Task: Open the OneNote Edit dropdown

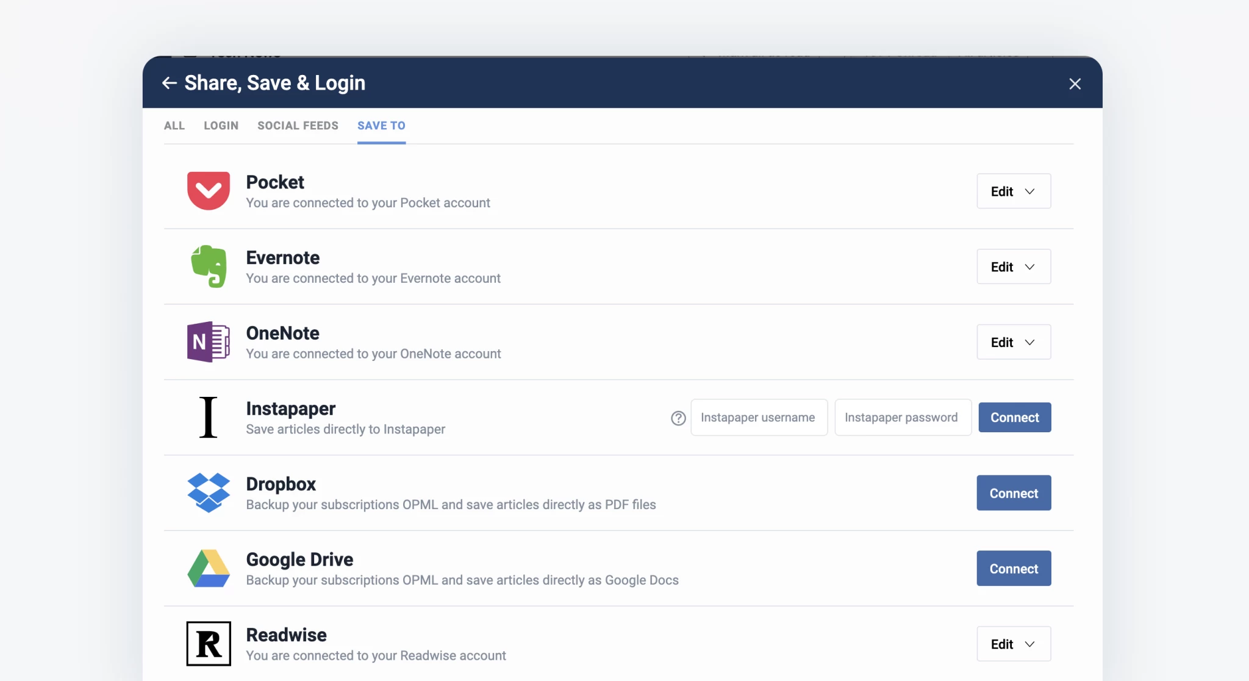Action: click(1013, 342)
